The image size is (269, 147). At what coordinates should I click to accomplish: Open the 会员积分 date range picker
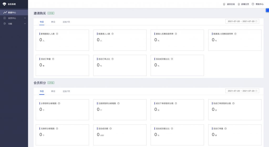242,91
